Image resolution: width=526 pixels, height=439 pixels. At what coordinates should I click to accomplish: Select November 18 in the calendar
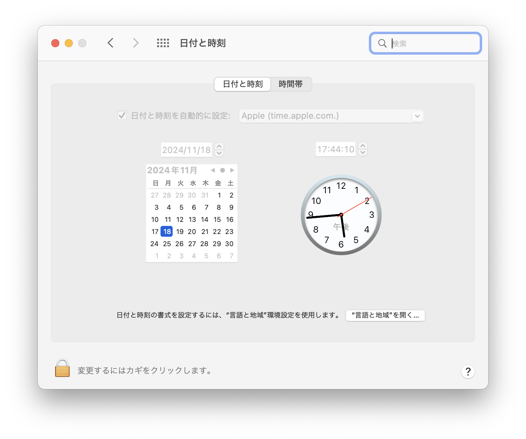(167, 232)
